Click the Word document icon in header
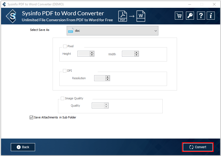This screenshot has width=221, height=156. [x=141, y=16]
